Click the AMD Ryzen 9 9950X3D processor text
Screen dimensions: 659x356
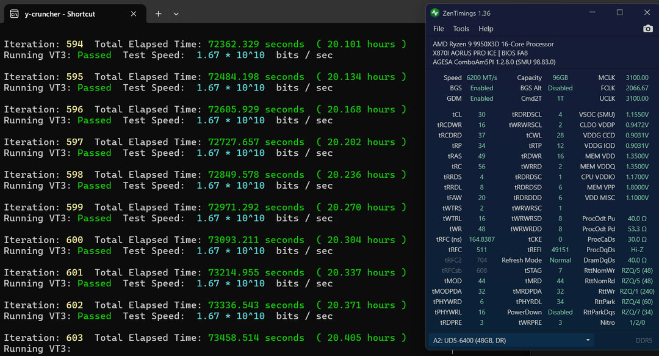(493, 44)
